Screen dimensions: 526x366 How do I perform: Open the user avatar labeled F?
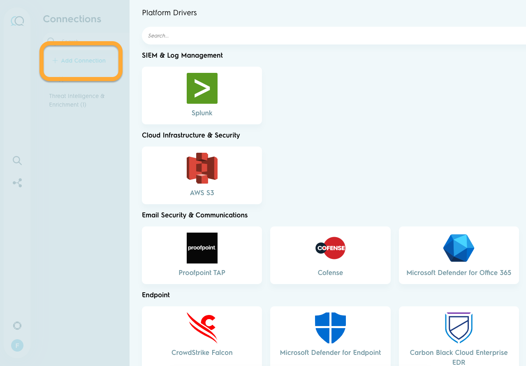[17, 345]
